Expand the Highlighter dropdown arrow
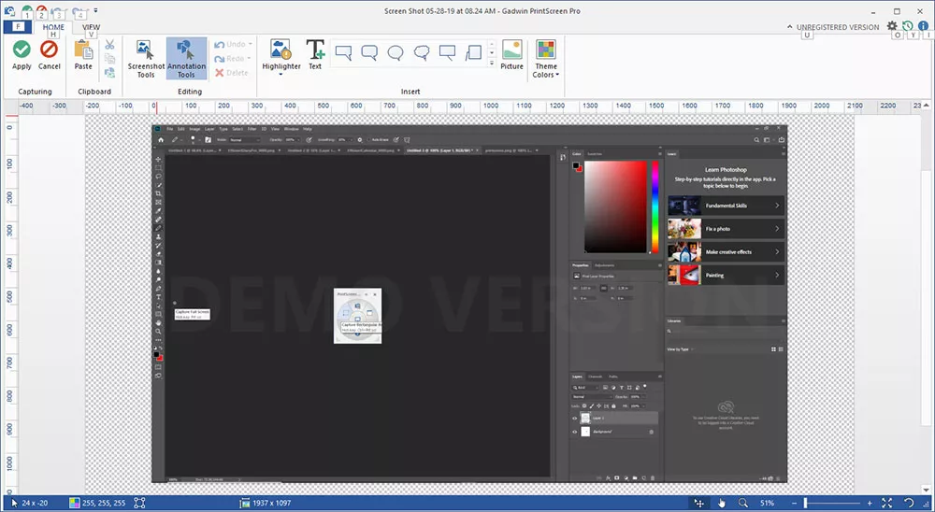 tap(280, 75)
